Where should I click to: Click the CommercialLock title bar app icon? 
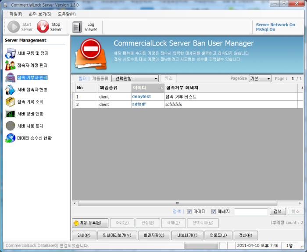5,5
